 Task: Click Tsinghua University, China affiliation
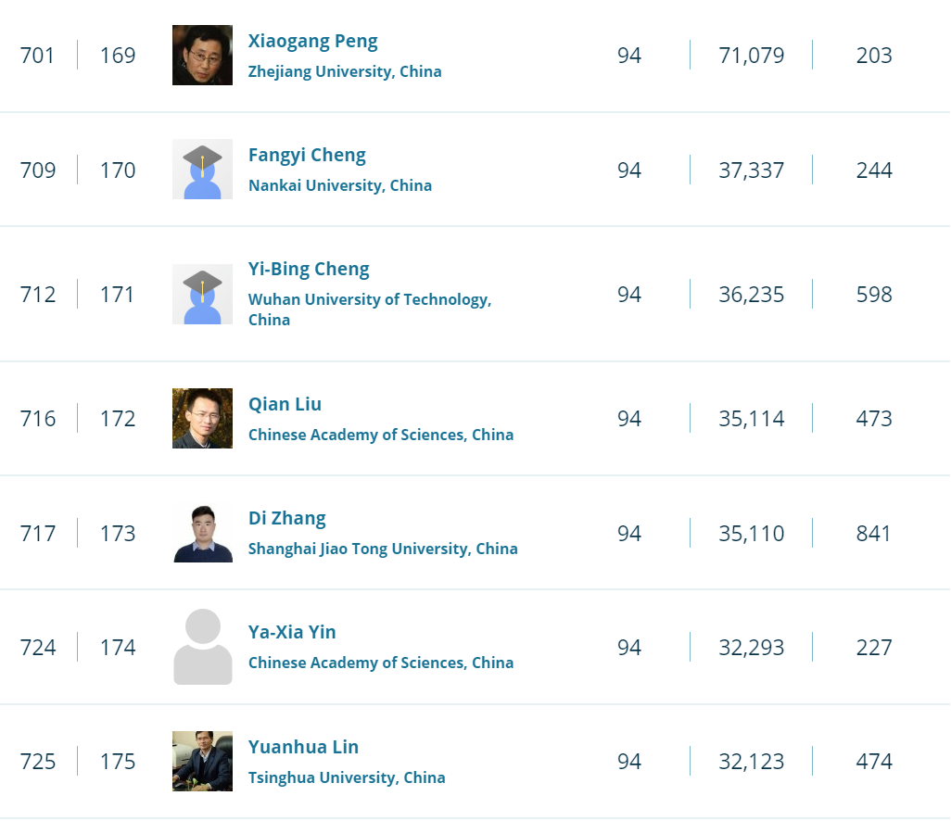[x=347, y=778]
